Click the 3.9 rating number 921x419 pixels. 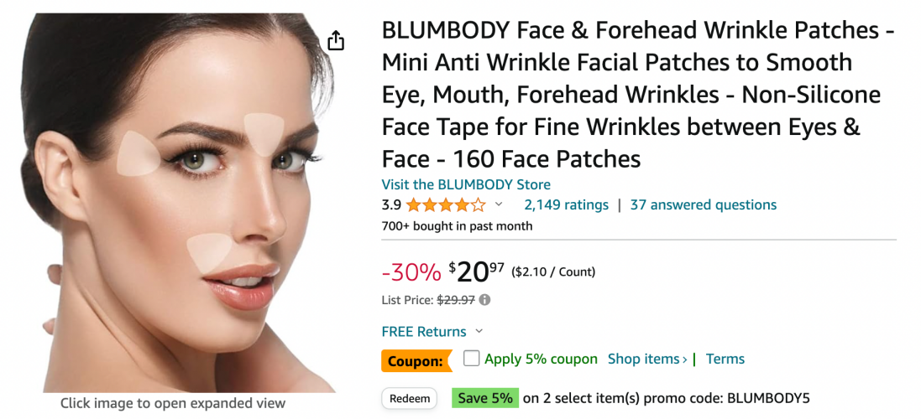tap(391, 205)
